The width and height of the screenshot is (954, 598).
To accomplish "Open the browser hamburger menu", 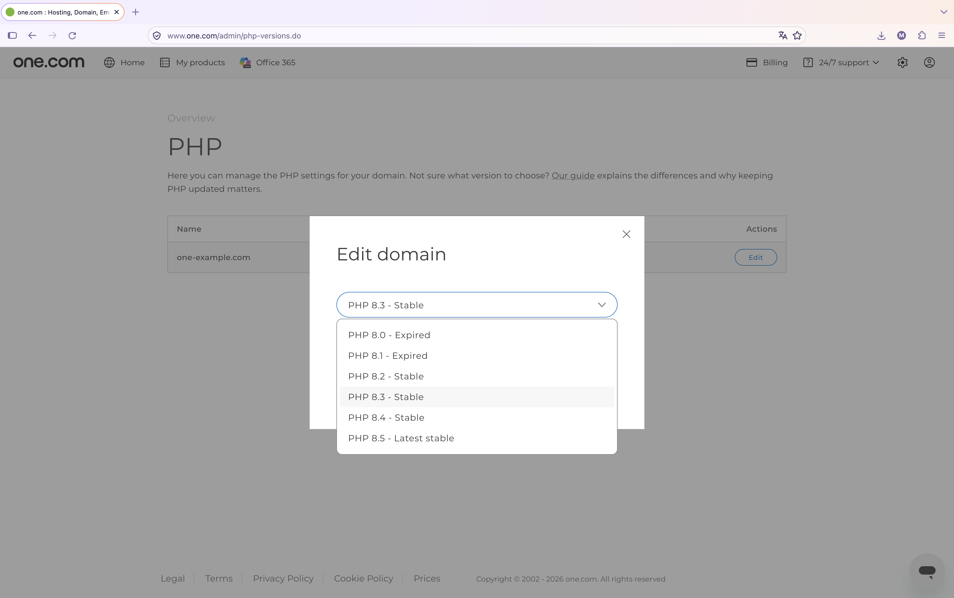I will click(x=942, y=36).
